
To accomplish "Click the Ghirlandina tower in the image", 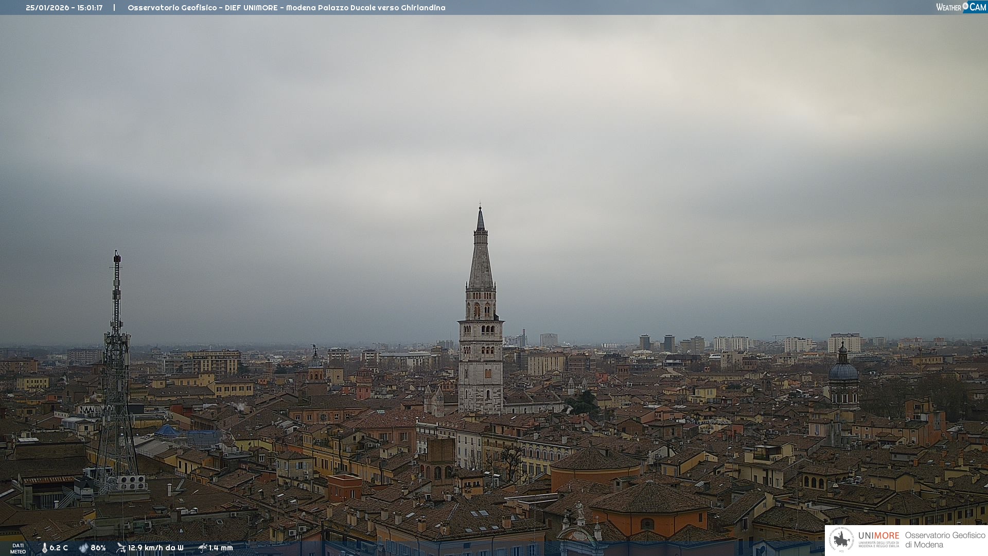I will pyautogui.click(x=481, y=329).
